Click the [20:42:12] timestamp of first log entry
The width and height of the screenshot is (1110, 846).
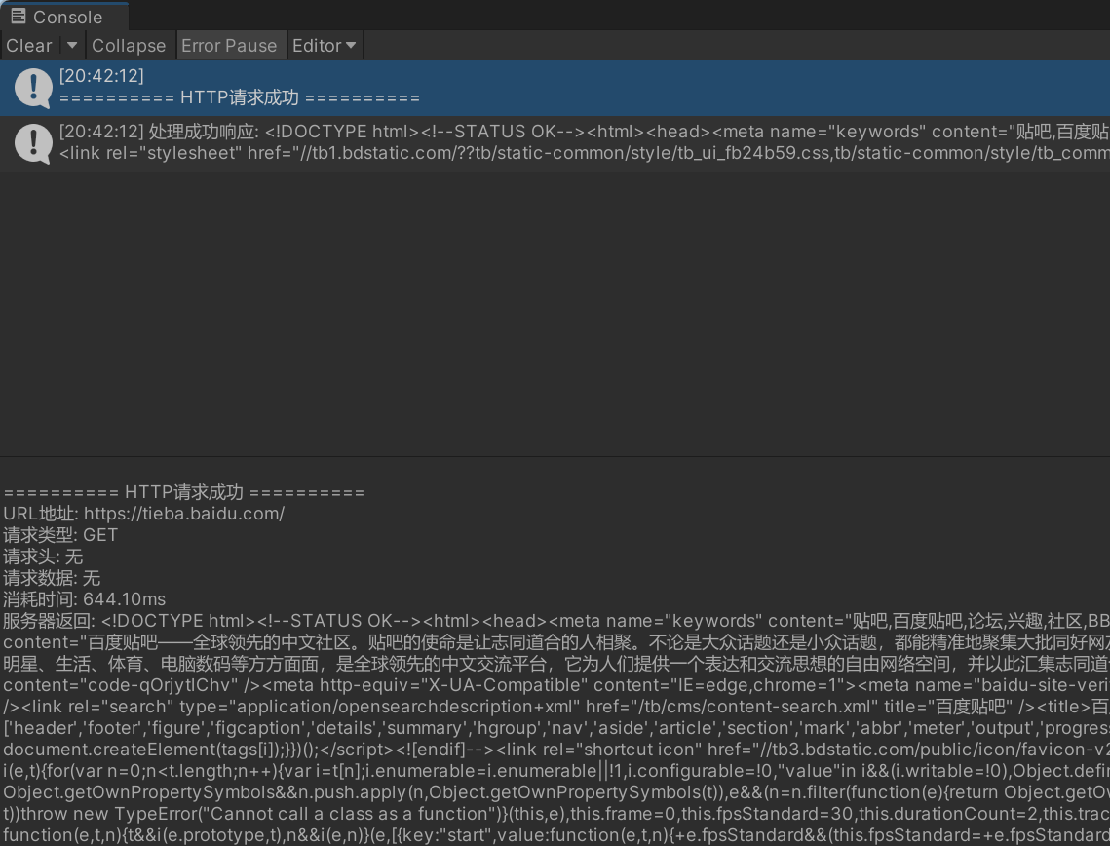tap(101, 76)
